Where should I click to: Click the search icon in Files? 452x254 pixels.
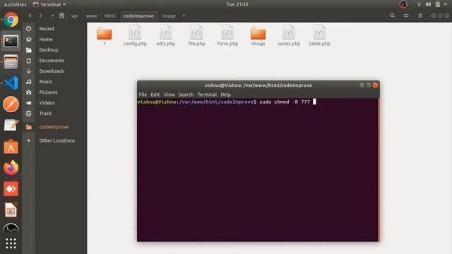[392, 16]
